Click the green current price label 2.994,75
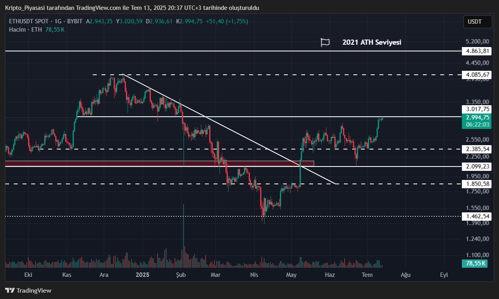499x299 pixels. click(478, 117)
